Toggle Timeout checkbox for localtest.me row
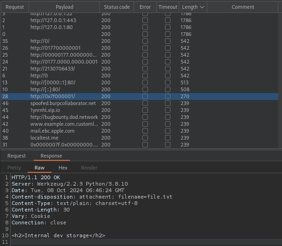Viewport: 282px width, 246px height. click(x=168, y=138)
